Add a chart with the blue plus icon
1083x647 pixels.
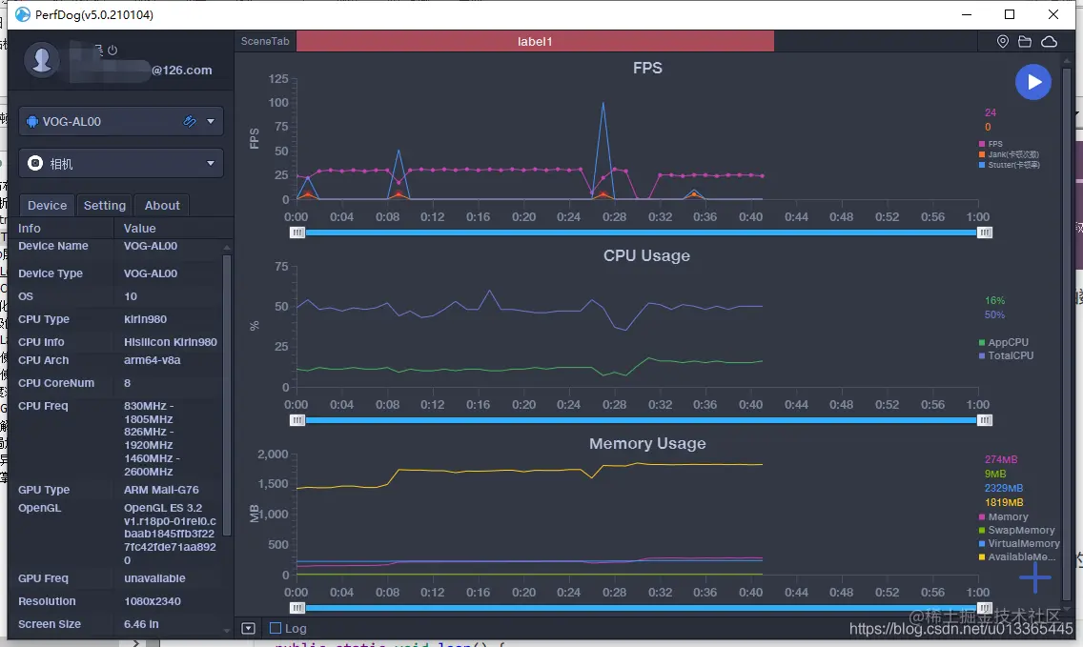(1034, 577)
